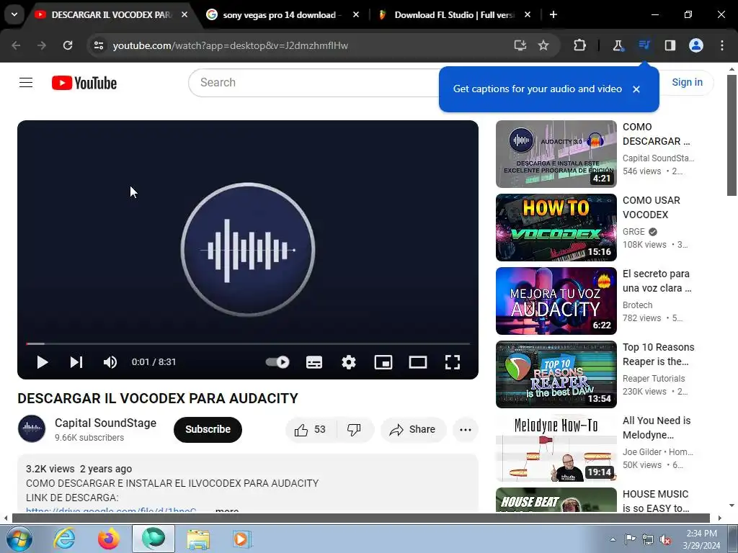This screenshot has height=553, width=738.
Task: Share the video
Action: coord(413,429)
